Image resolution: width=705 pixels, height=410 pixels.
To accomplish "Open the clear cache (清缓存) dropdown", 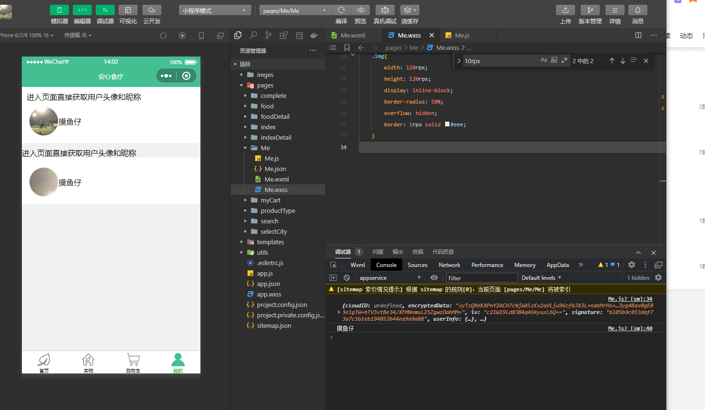I will [x=410, y=10].
